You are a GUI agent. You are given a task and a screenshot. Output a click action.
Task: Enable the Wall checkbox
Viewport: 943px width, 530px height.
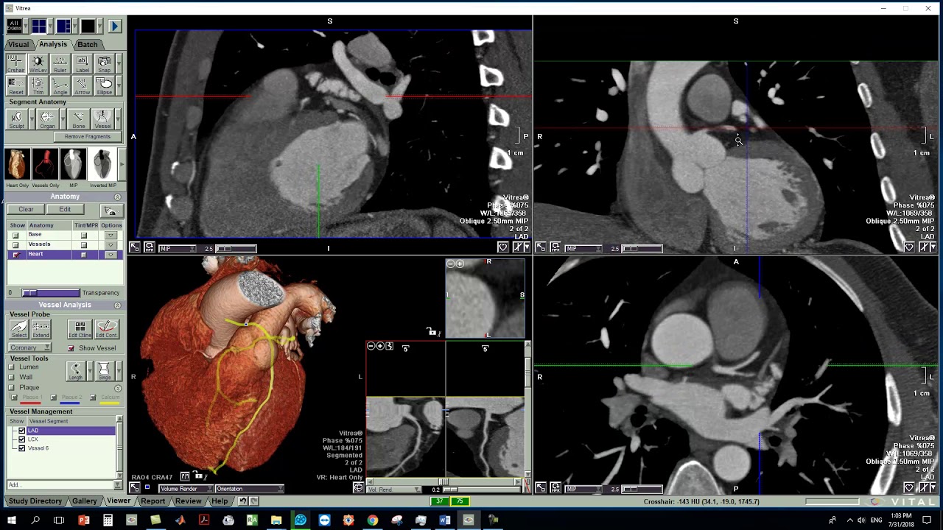click(x=13, y=378)
